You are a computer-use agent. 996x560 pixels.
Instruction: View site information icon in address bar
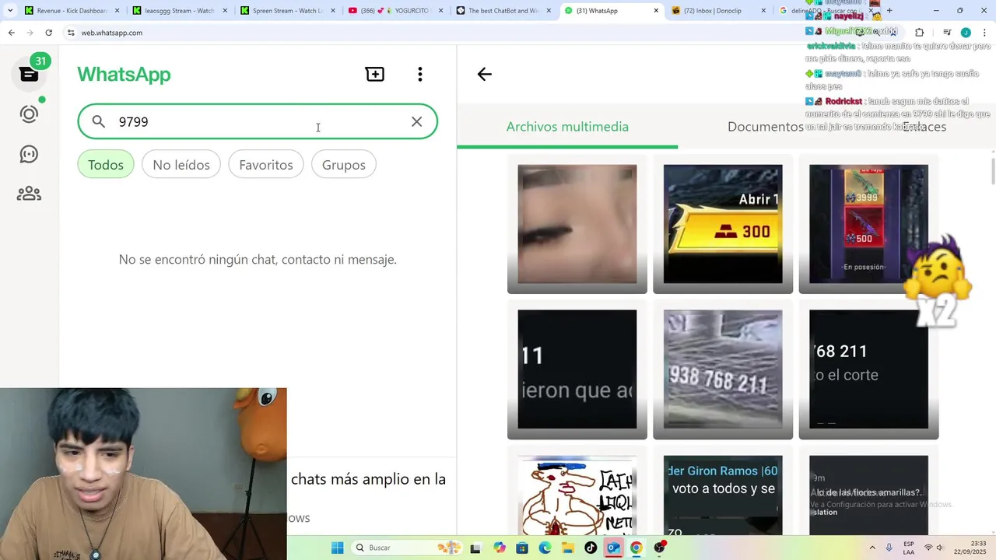71,33
